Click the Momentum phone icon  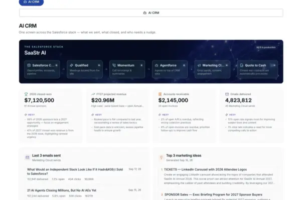(114, 65)
